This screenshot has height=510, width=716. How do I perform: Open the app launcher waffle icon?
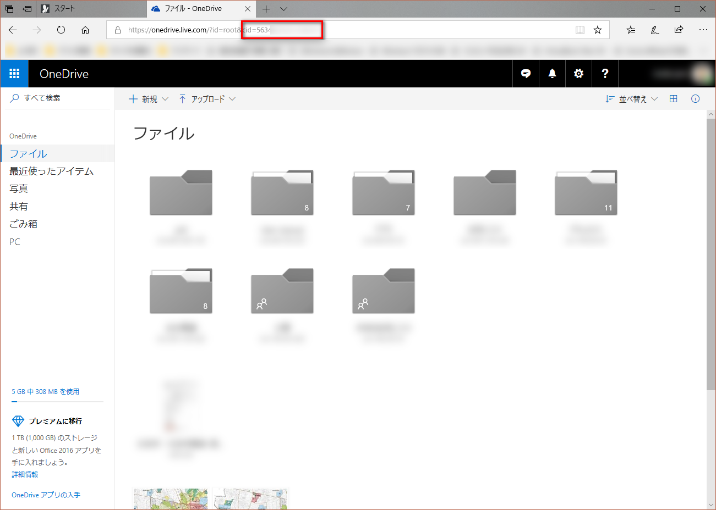pyautogui.click(x=14, y=74)
